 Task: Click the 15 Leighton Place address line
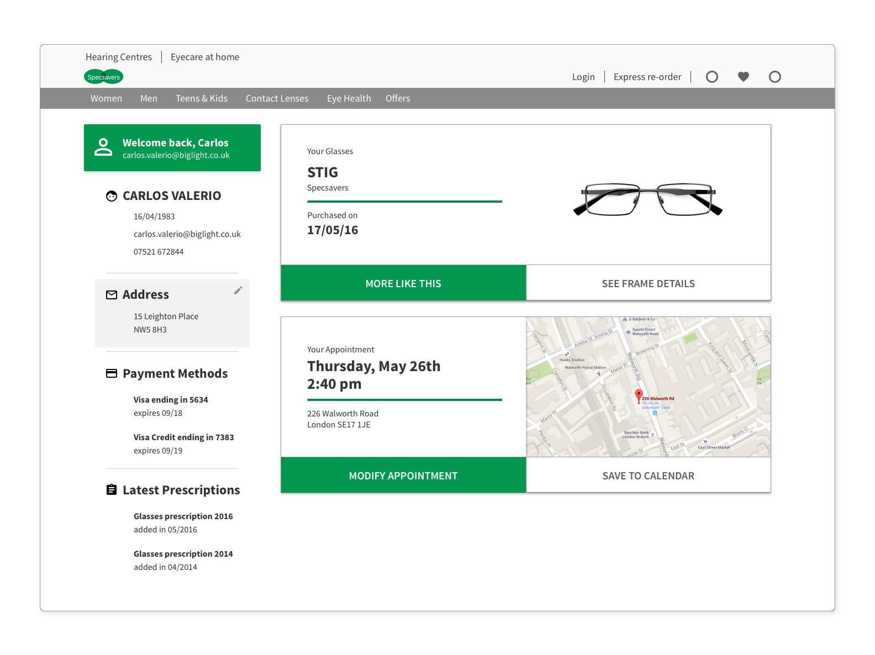[x=166, y=316]
